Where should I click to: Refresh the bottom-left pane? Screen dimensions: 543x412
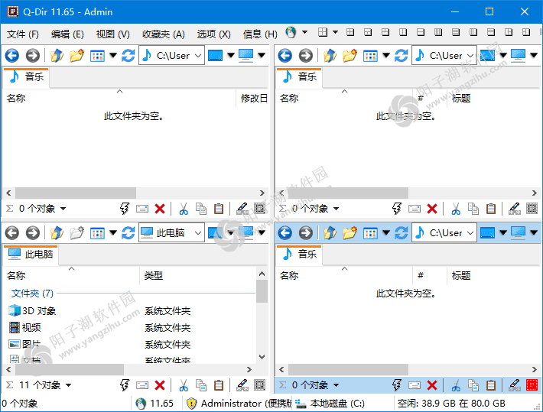(128, 232)
